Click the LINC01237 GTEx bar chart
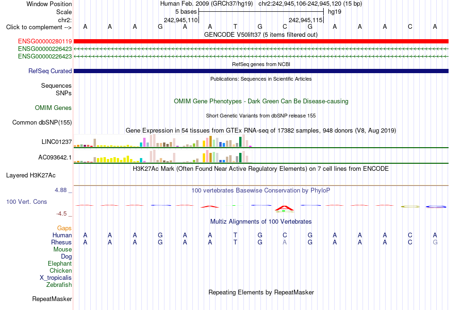The image size is (449, 310). [163, 141]
